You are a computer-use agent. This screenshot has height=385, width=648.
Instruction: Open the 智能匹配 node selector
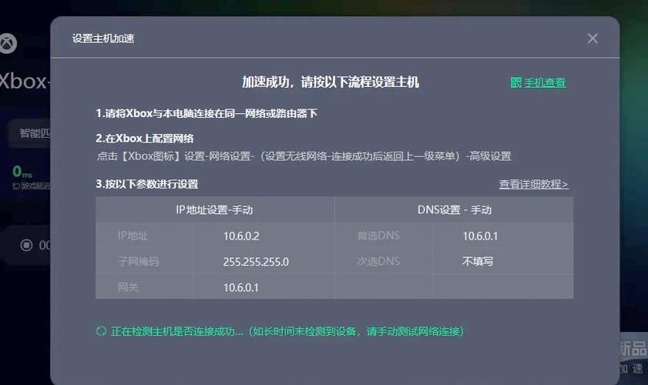click(31, 132)
